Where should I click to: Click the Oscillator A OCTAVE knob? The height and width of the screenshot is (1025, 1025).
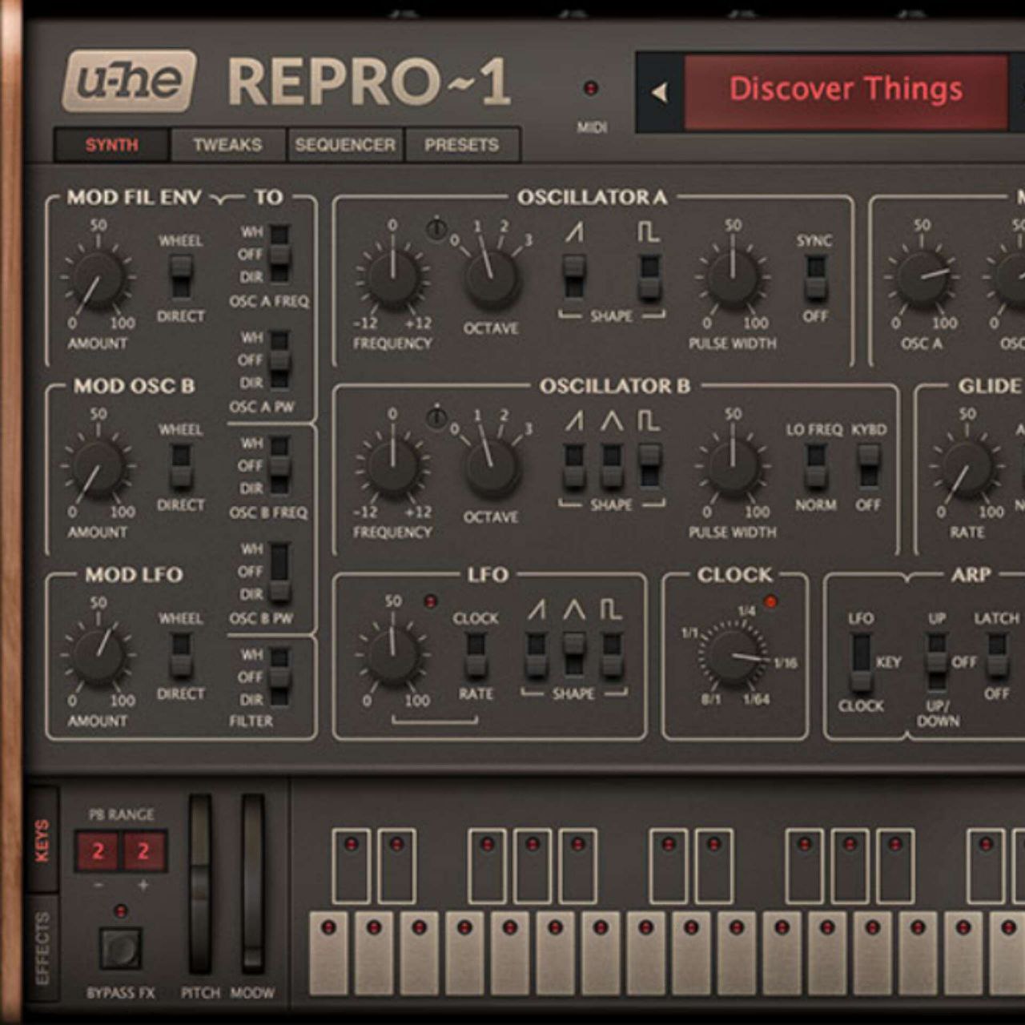tap(491, 279)
